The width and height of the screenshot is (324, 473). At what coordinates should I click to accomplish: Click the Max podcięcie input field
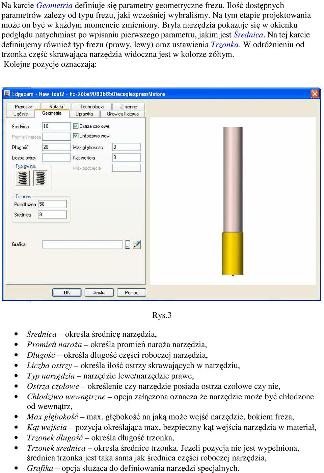(x=127, y=168)
